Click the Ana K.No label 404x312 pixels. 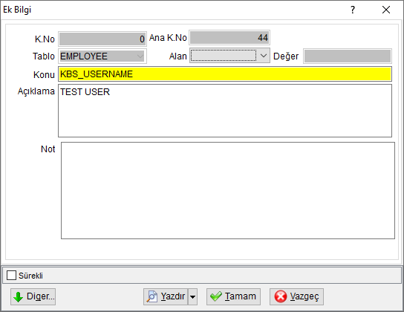click(x=168, y=38)
